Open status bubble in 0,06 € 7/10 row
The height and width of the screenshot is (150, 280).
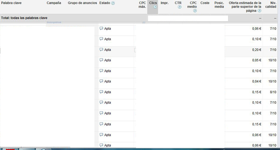click(101, 28)
